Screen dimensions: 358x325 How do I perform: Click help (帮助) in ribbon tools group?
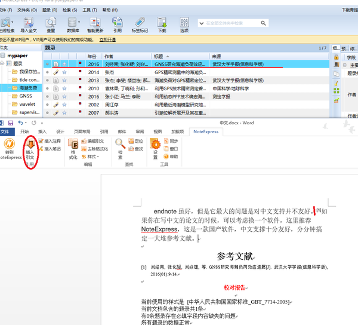[x=171, y=157]
